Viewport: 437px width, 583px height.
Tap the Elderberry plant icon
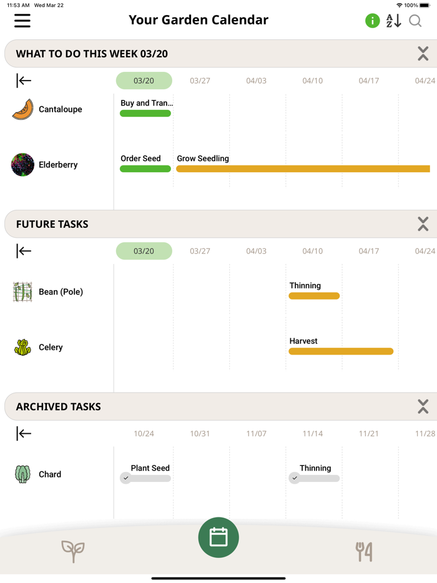(x=22, y=164)
